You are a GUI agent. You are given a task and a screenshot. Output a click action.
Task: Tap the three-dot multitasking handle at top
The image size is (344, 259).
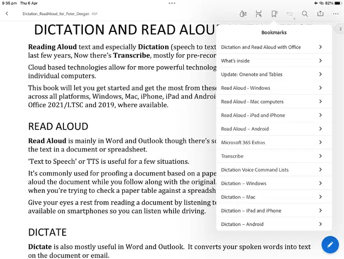172,3
